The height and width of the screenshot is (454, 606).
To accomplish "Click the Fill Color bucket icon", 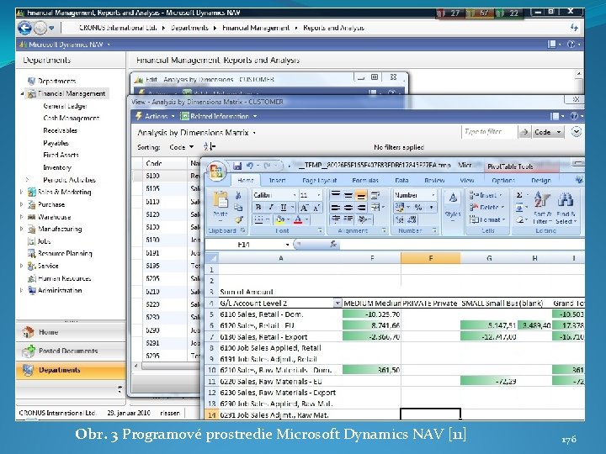I will (279, 220).
